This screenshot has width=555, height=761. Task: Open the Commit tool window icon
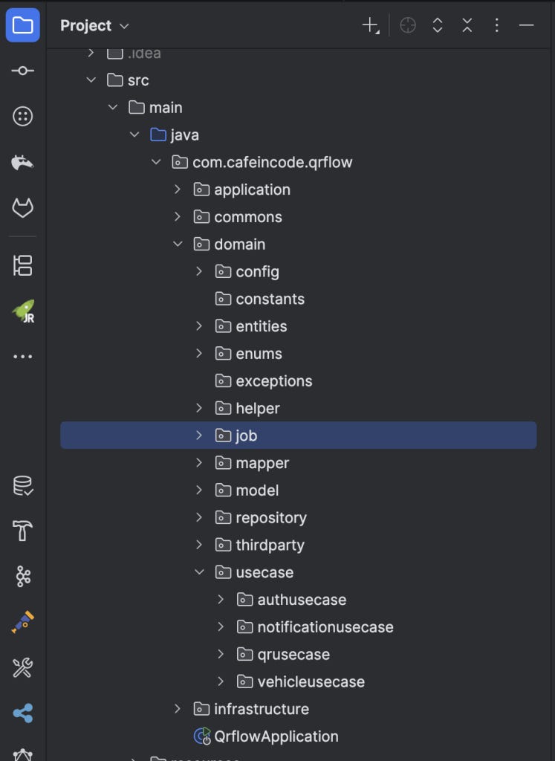coord(22,71)
